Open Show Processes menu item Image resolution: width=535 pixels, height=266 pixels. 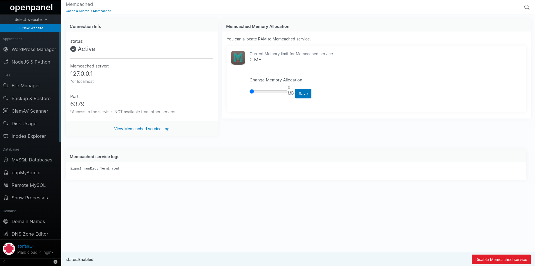pos(30,198)
